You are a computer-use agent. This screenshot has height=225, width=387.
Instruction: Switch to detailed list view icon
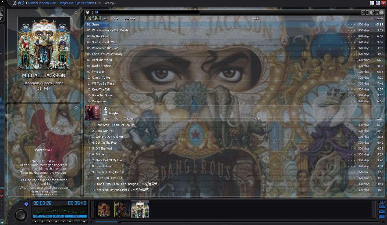(x=381, y=13)
